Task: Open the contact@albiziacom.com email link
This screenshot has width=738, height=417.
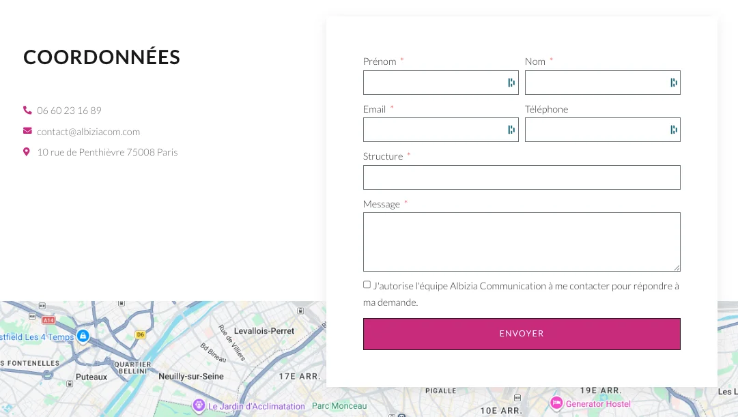Action: tap(89, 132)
